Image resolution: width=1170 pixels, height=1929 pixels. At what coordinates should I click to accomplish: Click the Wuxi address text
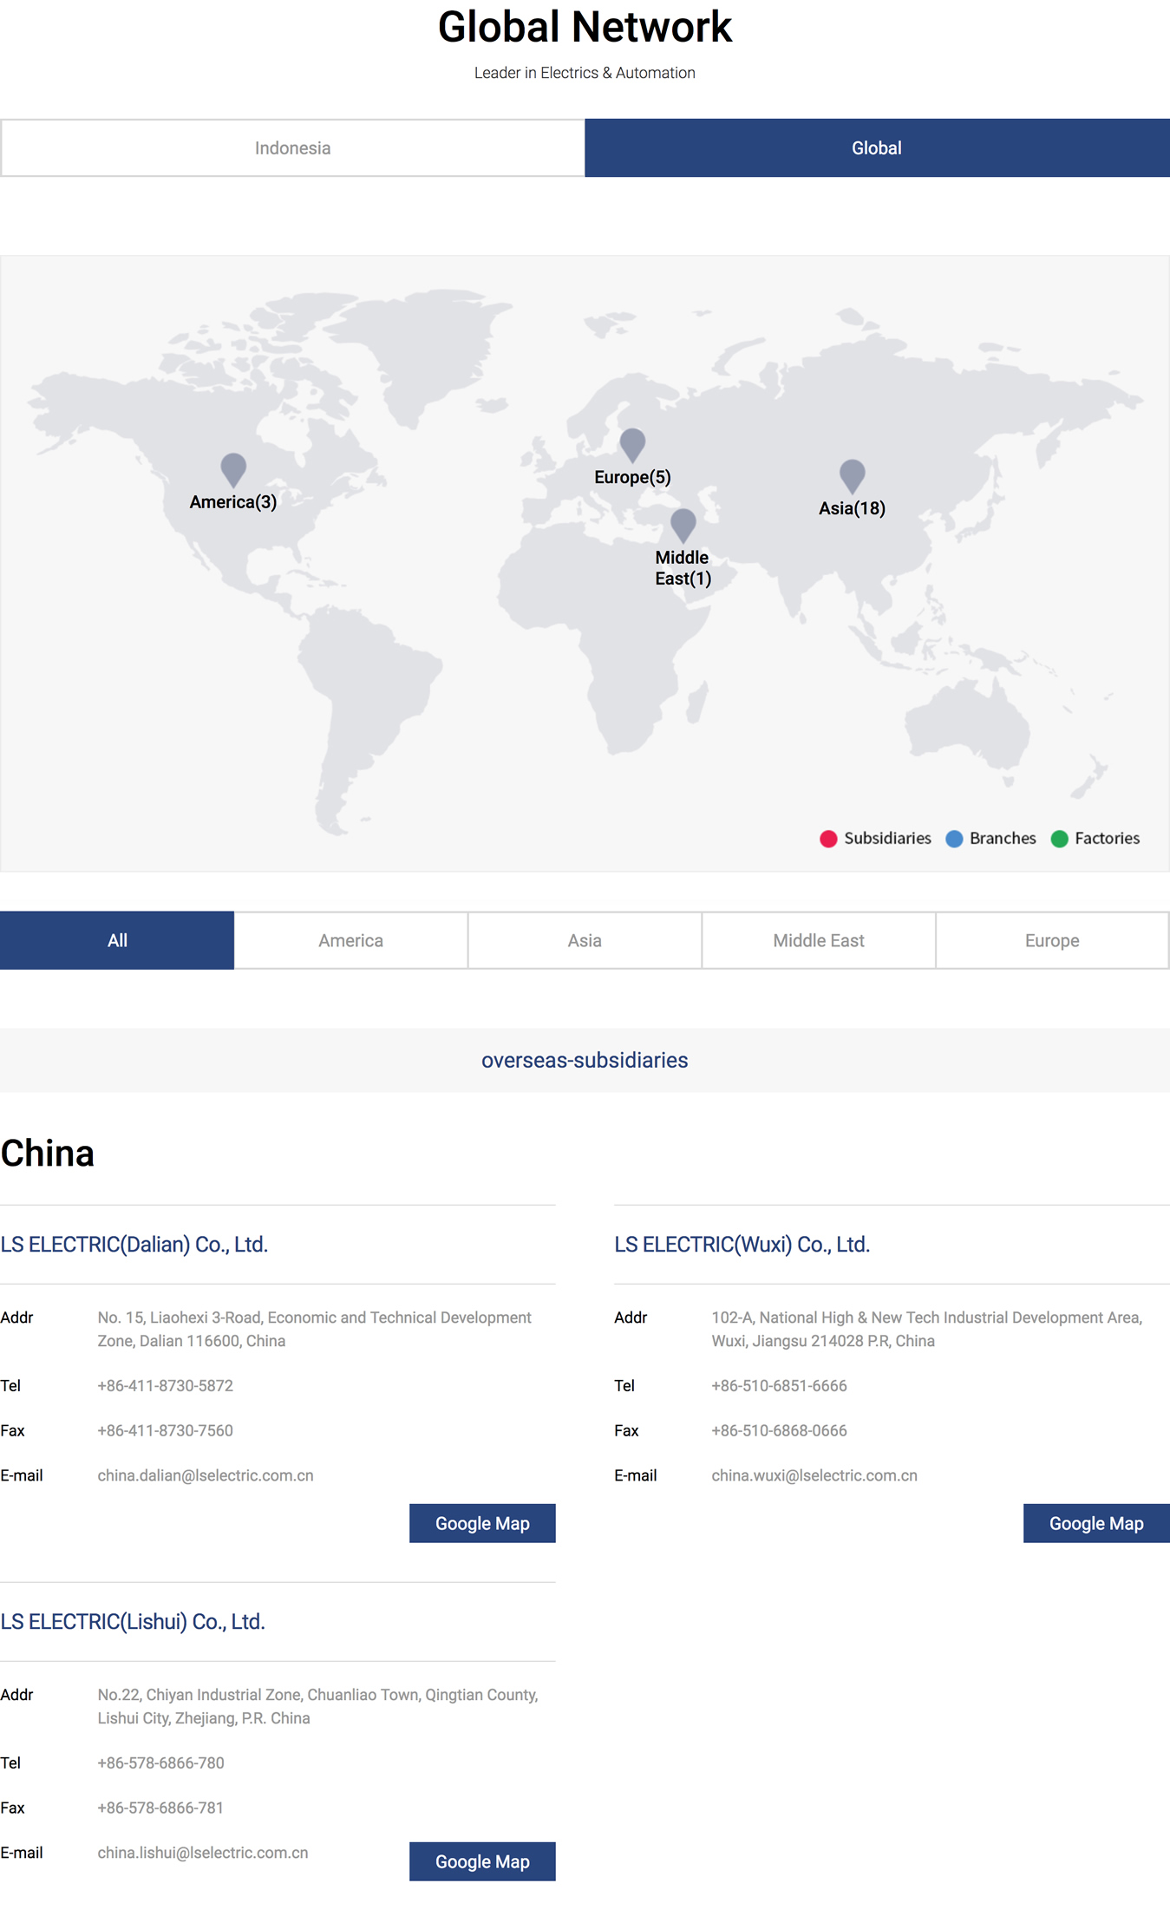[927, 1329]
